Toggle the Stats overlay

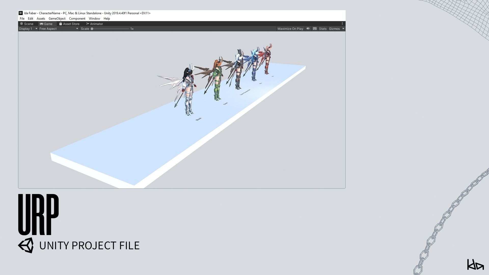(x=322, y=29)
